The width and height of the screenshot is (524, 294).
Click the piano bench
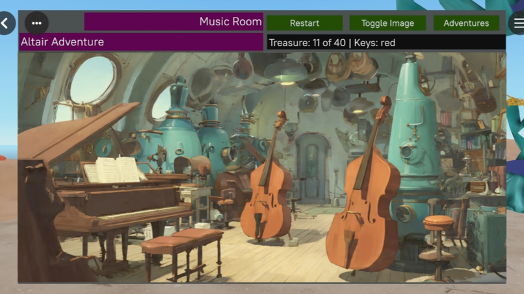point(182,254)
